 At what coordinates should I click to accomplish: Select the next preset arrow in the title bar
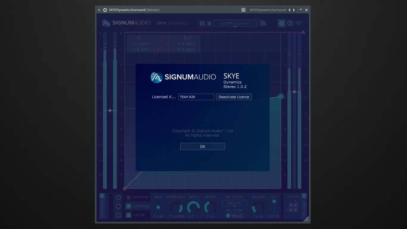294,10
